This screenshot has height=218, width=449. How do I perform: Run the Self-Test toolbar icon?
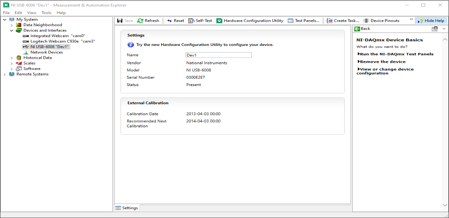click(191, 21)
